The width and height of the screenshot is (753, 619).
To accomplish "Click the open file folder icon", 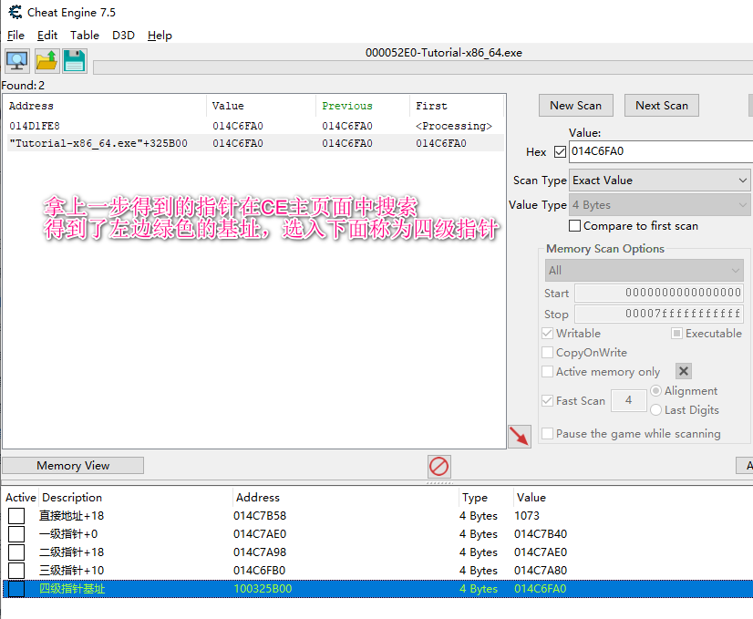I will click(x=46, y=61).
